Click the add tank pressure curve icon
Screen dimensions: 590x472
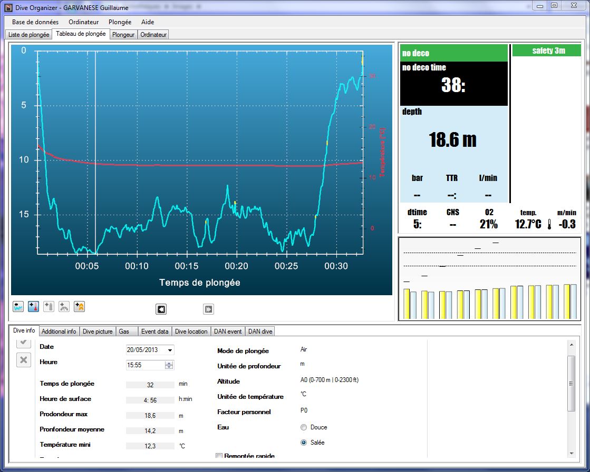tap(49, 307)
